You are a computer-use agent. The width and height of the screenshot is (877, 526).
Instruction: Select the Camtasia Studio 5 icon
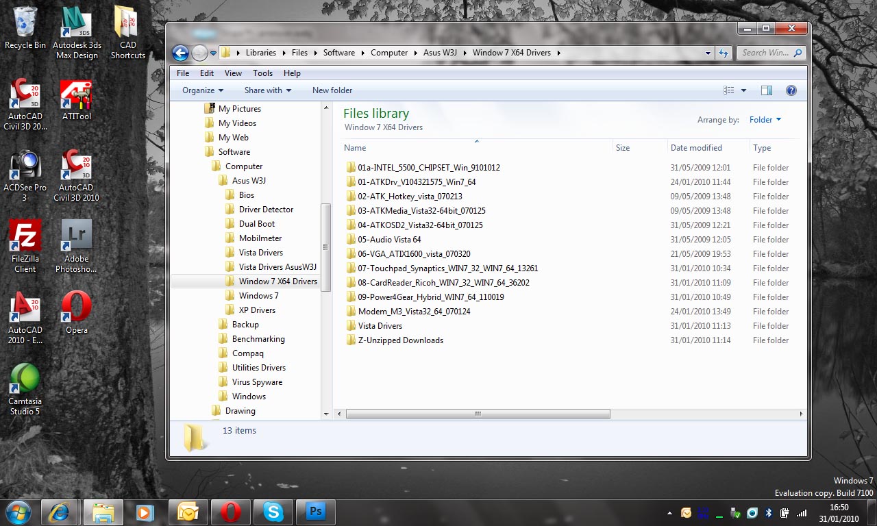coord(25,389)
